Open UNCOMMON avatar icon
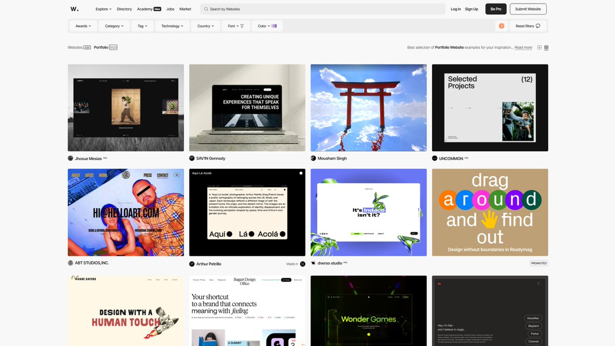615x346 pixels. click(x=435, y=158)
